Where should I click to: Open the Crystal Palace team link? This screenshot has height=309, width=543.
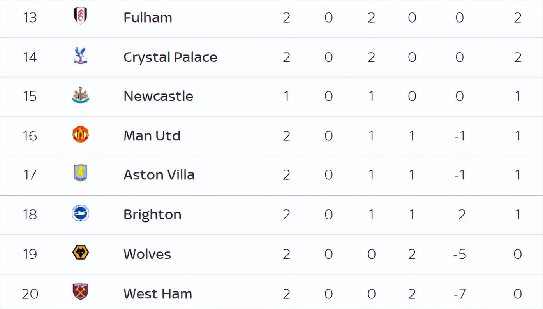click(170, 58)
